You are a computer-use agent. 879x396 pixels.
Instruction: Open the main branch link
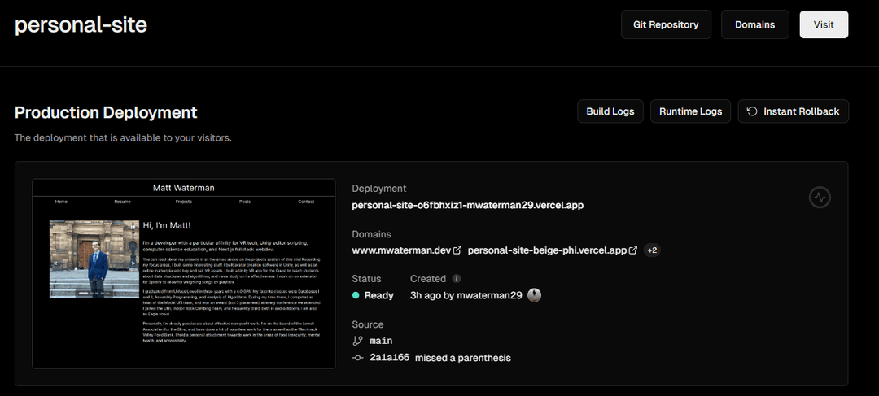(381, 341)
